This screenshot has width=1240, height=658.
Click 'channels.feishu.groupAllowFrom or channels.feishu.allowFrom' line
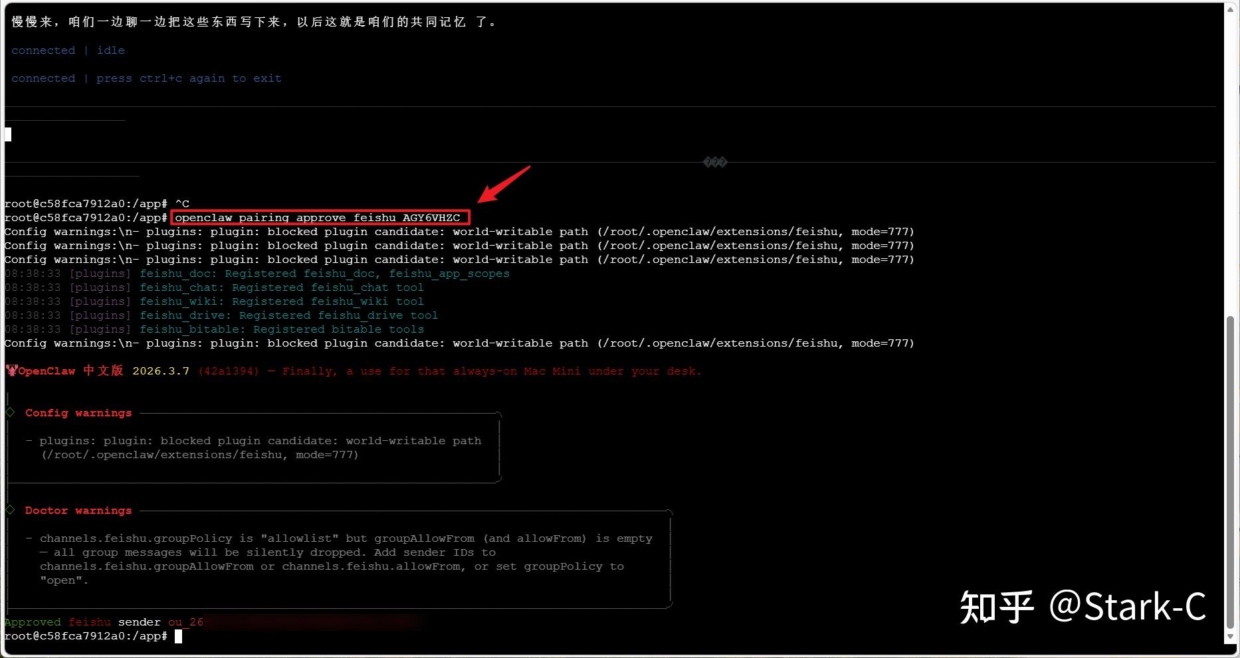tap(332, 566)
